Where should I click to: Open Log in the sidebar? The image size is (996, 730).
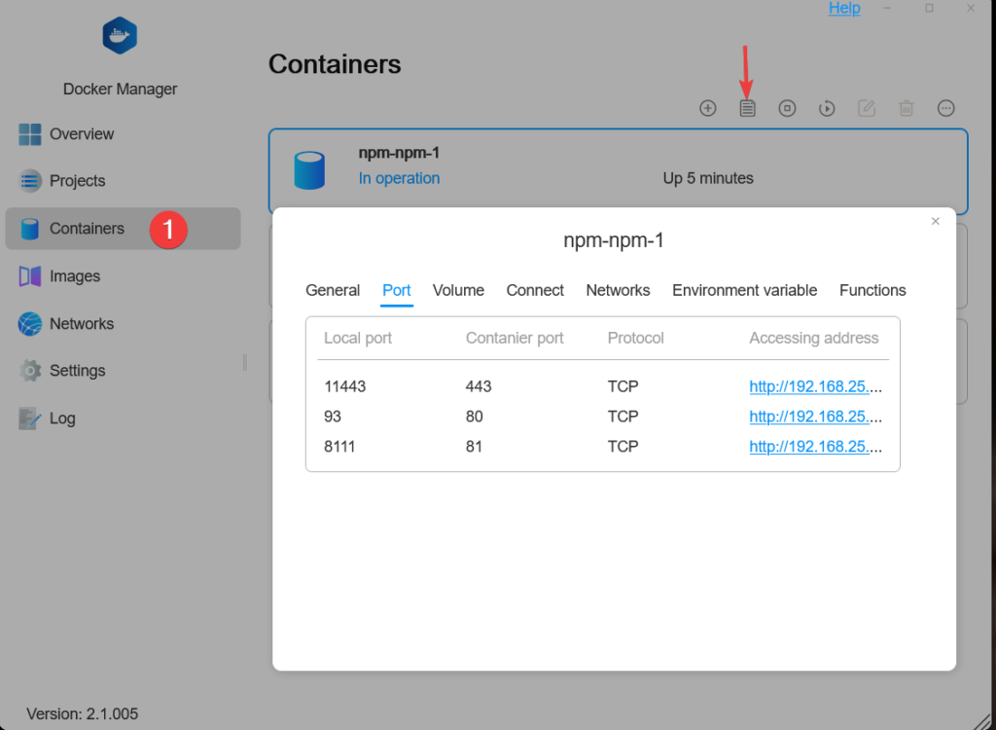click(x=62, y=419)
